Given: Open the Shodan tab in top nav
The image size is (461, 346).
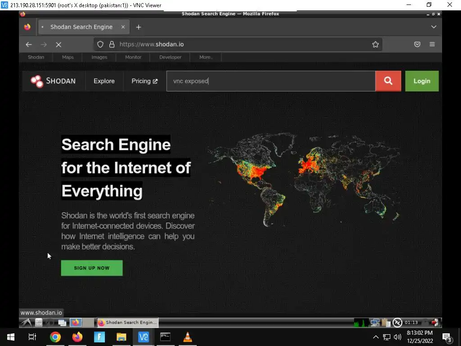Looking at the screenshot, I should pos(36,57).
